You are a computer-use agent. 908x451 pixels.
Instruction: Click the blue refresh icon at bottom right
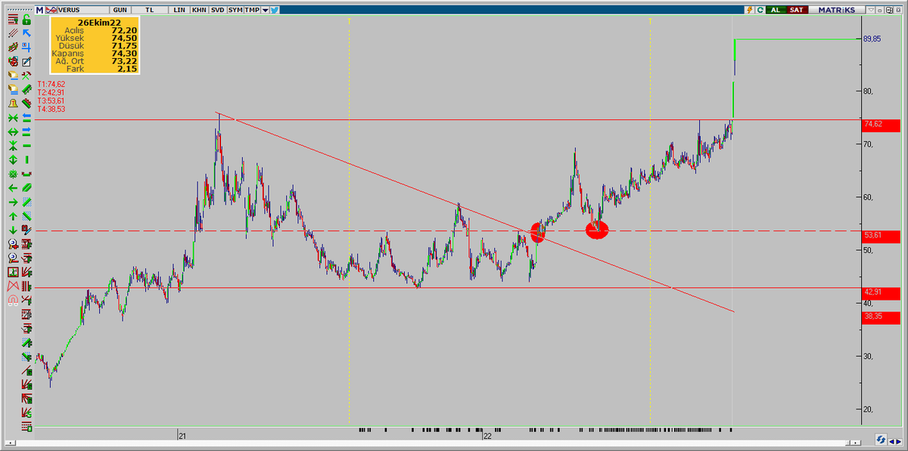pos(881,439)
